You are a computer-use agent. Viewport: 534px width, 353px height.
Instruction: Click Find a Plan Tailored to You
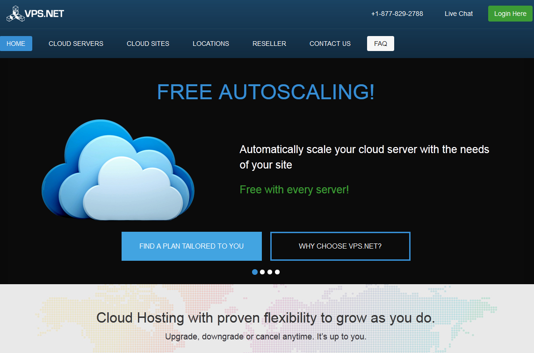tap(192, 246)
